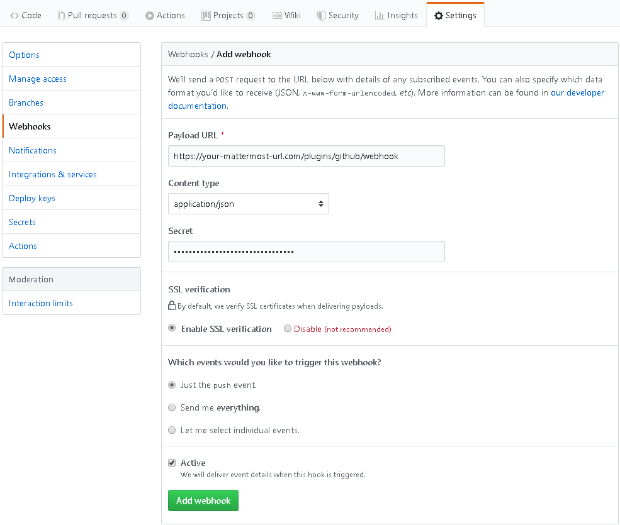Uncheck the Active checkbox
The width and height of the screenshot is (620, 525).
coord(172,463)
